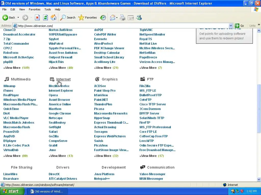This screenshot has width=261, height=195.
Task: Open the Google Chrome link
Action: click(60, 113)
